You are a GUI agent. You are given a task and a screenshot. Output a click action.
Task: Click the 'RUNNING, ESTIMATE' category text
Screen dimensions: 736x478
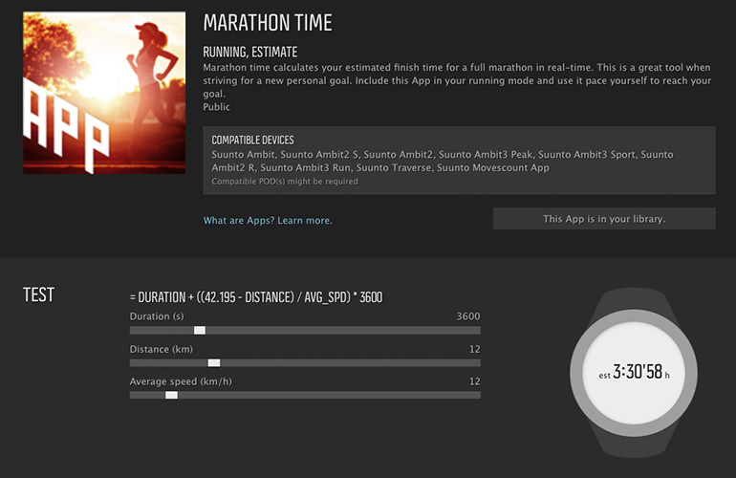[x=250, y=52]
